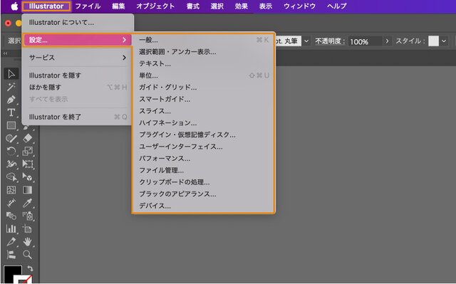
Task: Select the Eraser tool
Action: pos(28,138)
